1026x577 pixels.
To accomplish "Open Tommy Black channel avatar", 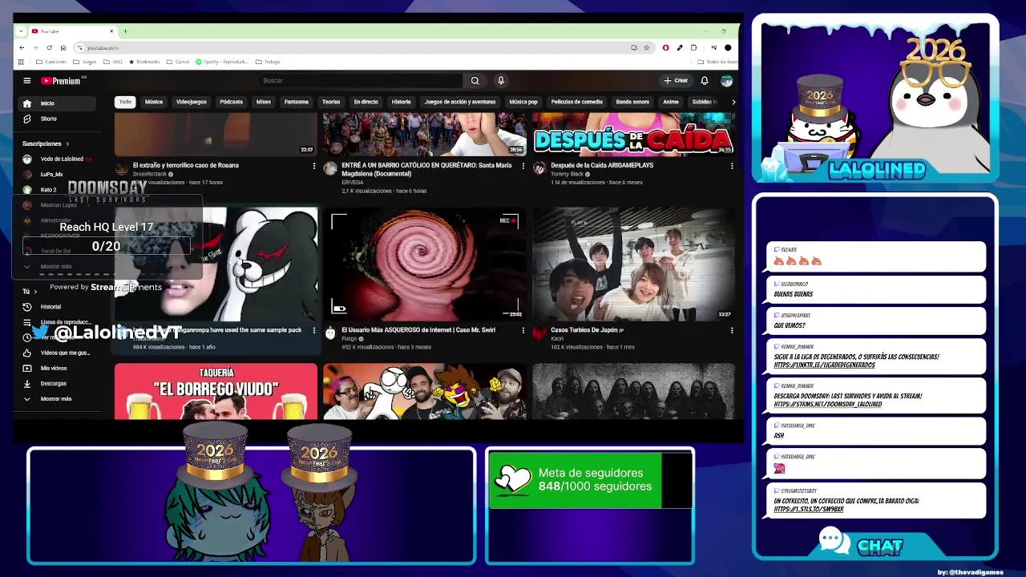I will pos(539,168).
